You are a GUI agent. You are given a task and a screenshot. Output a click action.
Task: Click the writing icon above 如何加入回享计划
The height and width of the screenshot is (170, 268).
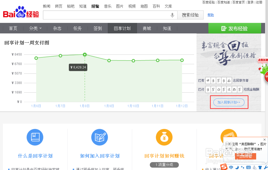click(99, 137)
